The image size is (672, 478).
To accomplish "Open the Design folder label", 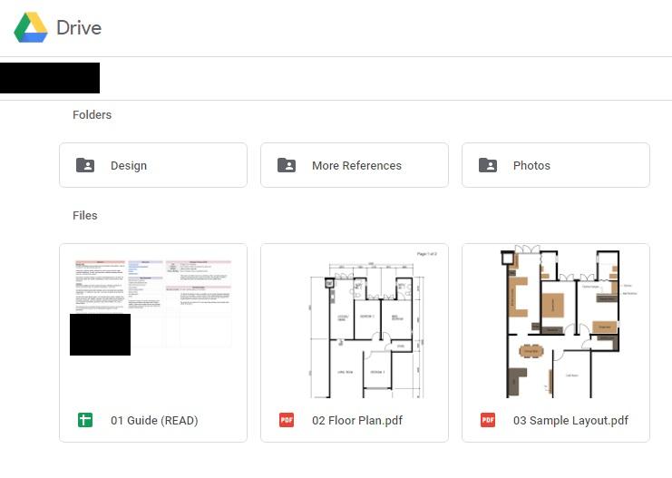I will (129, 165).
